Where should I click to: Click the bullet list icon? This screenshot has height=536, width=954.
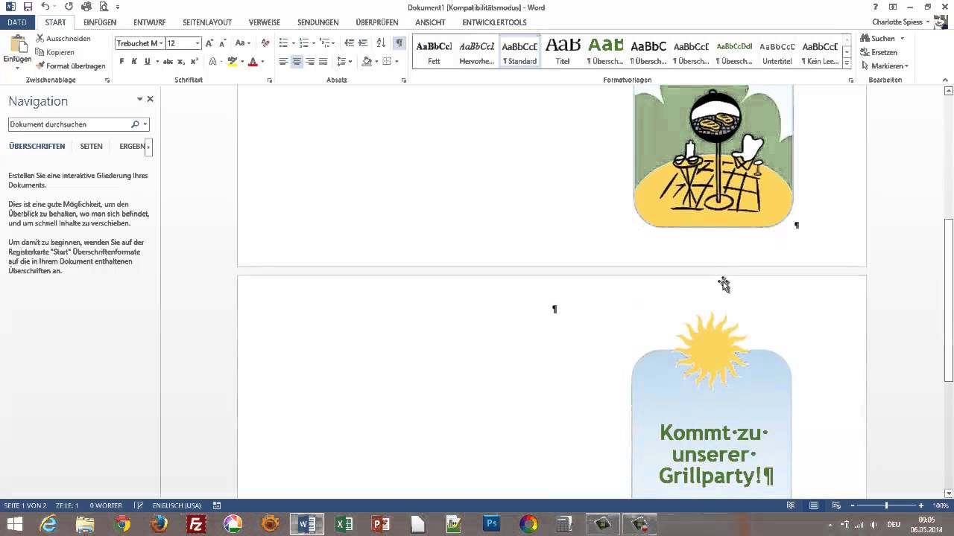pos(283,43)
